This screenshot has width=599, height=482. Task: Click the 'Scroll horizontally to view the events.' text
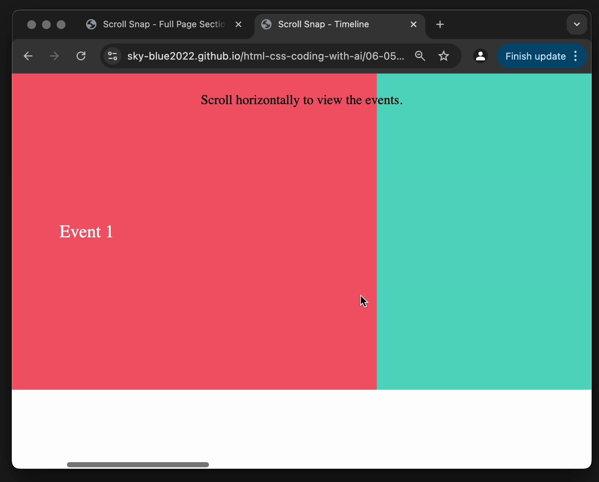tap(302, 100)
